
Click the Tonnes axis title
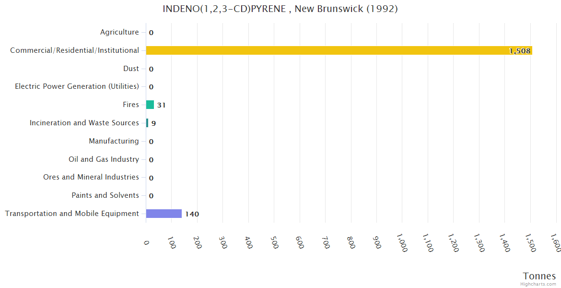(539, 276)
